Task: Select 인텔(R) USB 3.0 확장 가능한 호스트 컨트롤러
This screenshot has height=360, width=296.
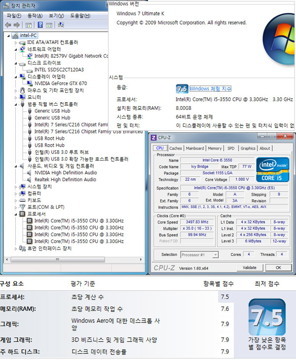Action: 81,159
